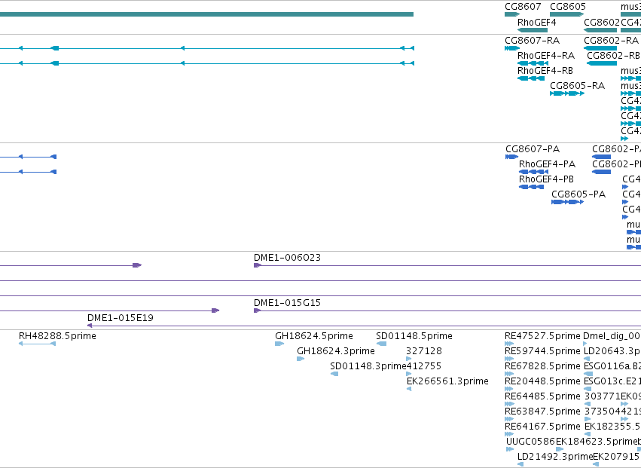Open the RhoGEF4-PB protein glyph

(x=532, y=187)
